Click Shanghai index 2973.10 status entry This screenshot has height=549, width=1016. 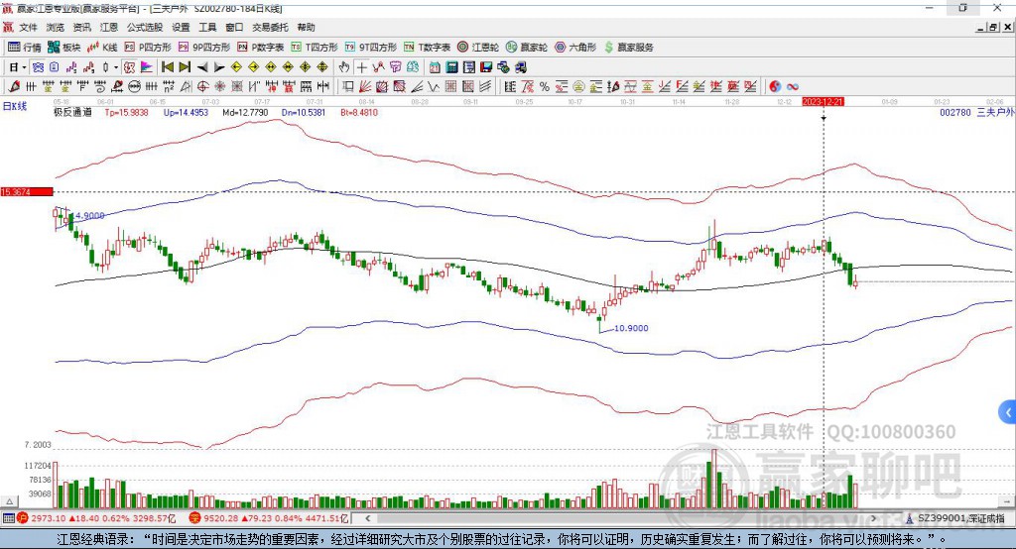(96, 518)
